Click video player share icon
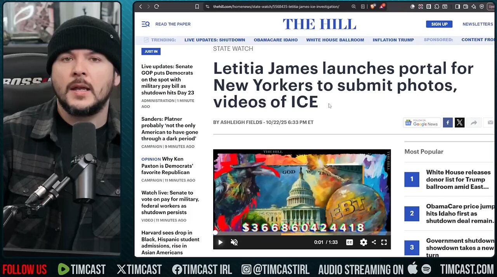 coord(374,242)
